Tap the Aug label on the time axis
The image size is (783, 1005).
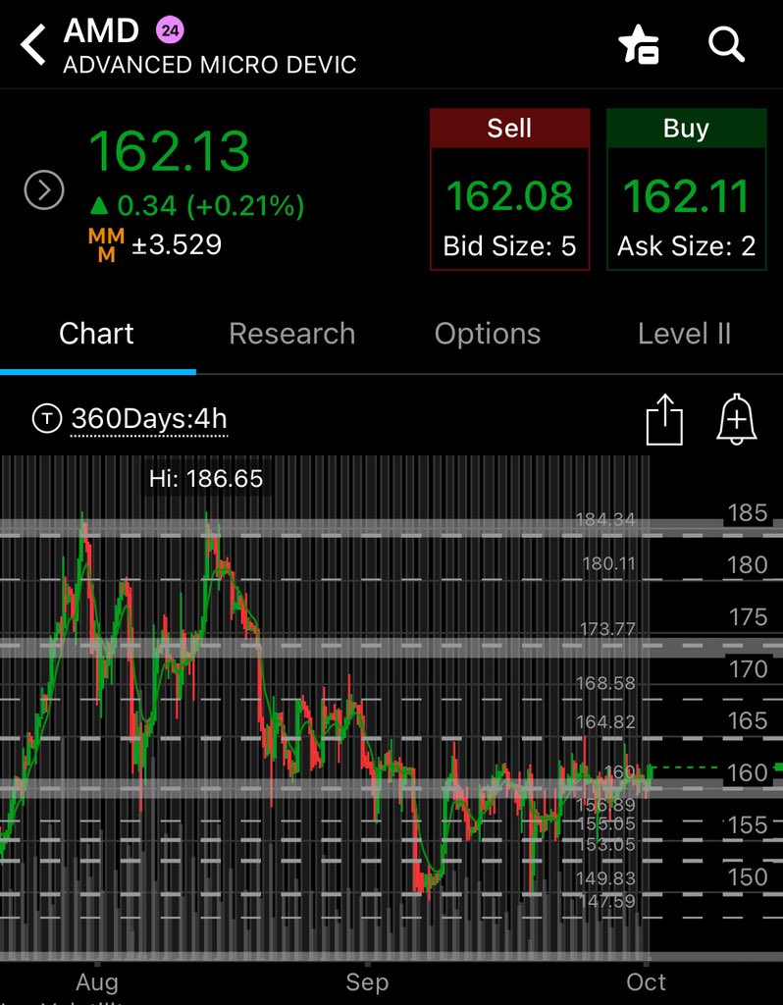coord(97,982)
